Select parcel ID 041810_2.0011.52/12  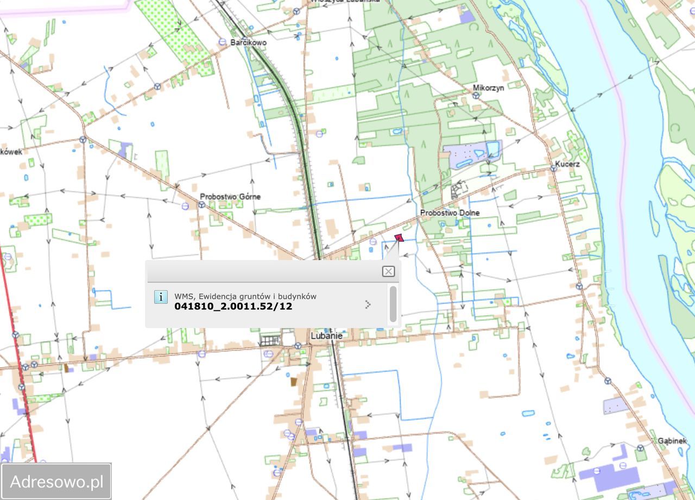(233, 307)
